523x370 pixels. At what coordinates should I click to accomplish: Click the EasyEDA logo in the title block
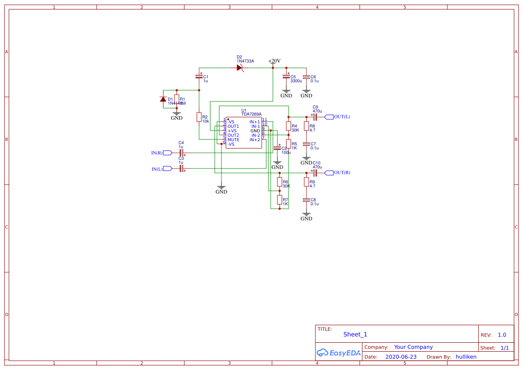pos(338,353)
